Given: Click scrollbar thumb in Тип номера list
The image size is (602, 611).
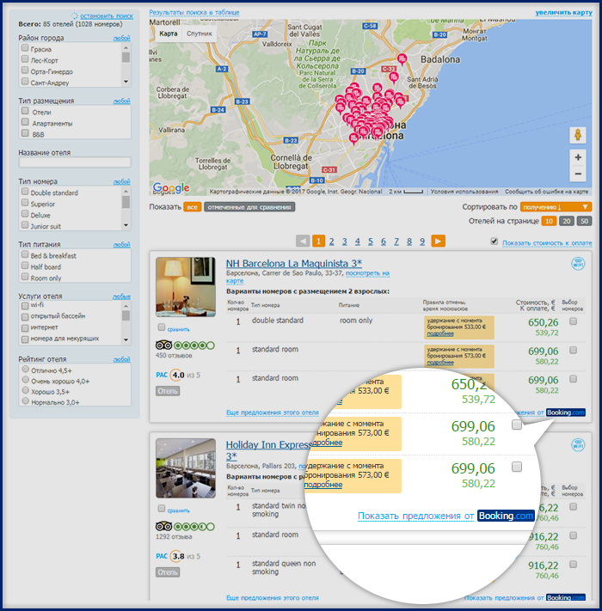Looking at the screenshot, I should (126, 202).
